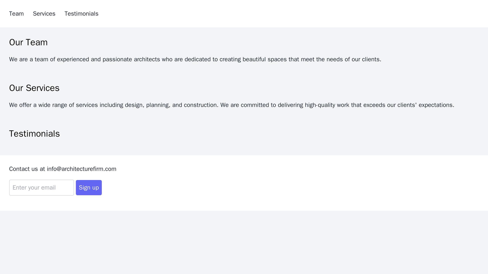Image resolution: width=488 pixels, height=274 pixels.
Task: Select Testimonials in the navigation bar
Action: tap(81, 14)
